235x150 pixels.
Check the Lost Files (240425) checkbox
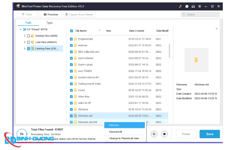point(28,42)
